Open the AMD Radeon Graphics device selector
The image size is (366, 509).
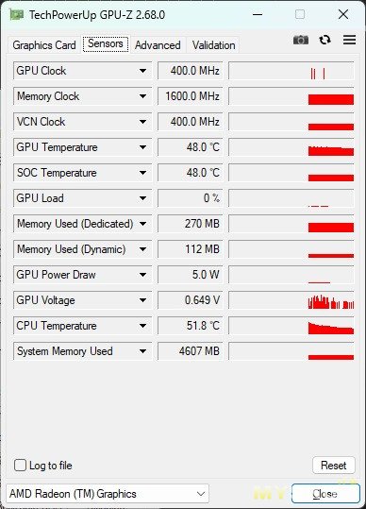(108, 494)
